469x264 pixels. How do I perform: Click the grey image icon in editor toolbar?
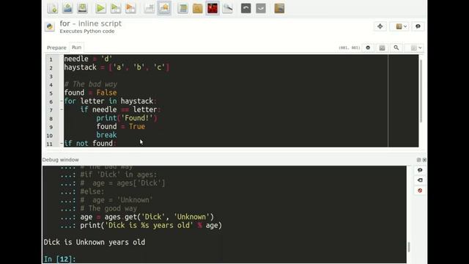382,48
